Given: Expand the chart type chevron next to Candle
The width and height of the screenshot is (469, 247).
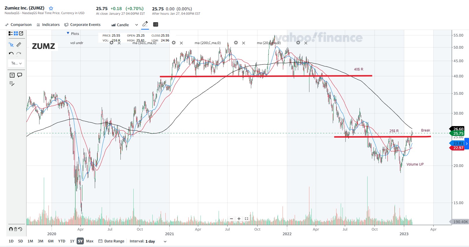Looking at the screenshot, I should coord(137,25).
